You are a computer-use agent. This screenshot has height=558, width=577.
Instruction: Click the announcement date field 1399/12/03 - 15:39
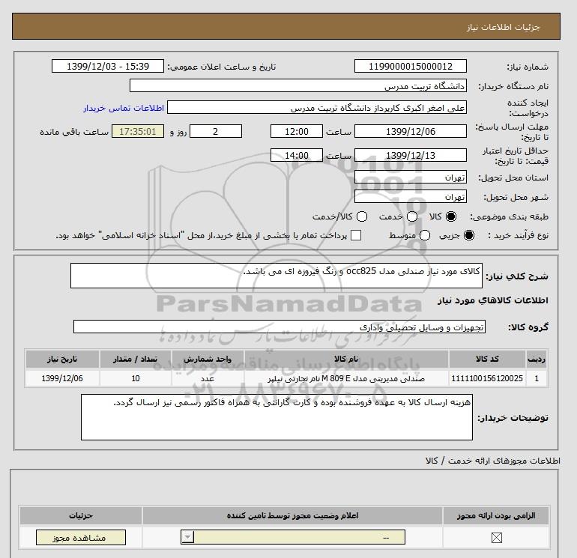[x=108, y=66]
